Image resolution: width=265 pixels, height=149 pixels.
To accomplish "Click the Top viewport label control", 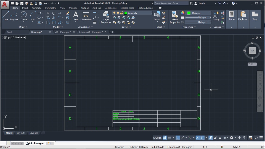I will tap(7, 37).
